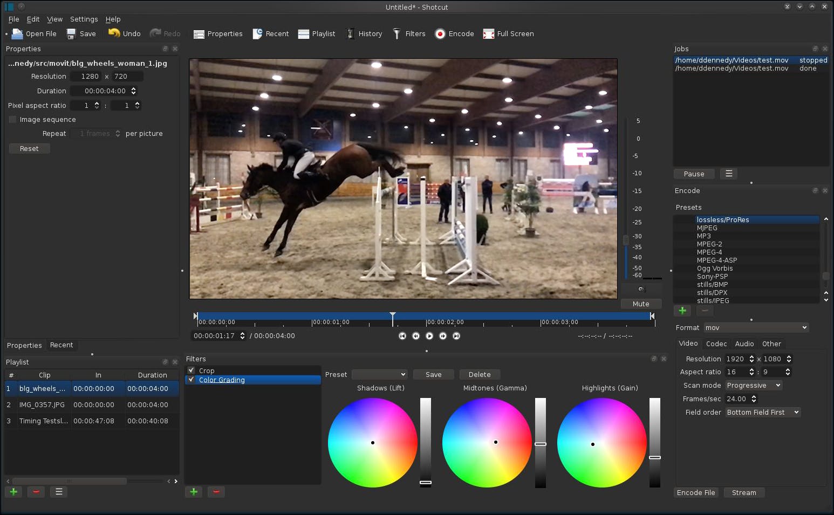Open the Jobs panel menu icon
This screenshot has width=834, height=515.
(x=729, y=174)
